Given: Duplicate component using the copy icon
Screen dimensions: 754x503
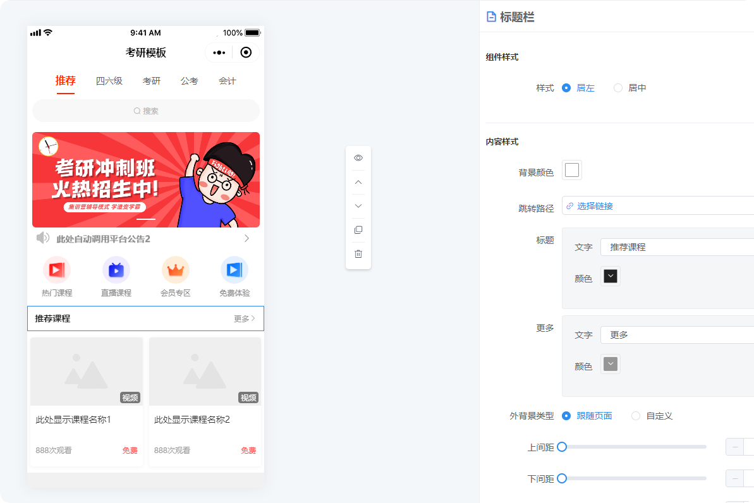Looking at the screenshot, I should click(358, 230).
